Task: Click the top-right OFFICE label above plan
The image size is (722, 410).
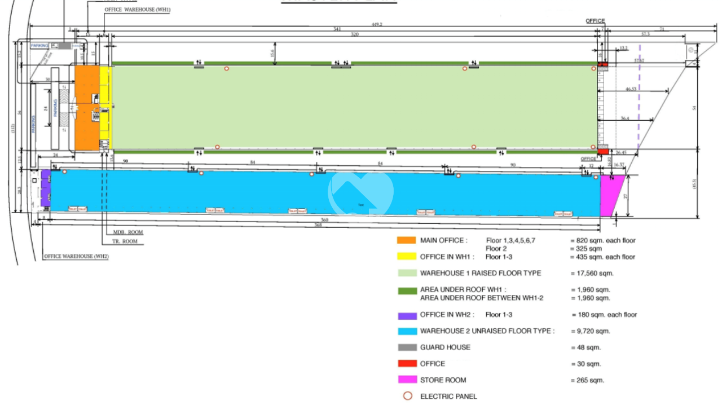Action: tap(595, 21)
